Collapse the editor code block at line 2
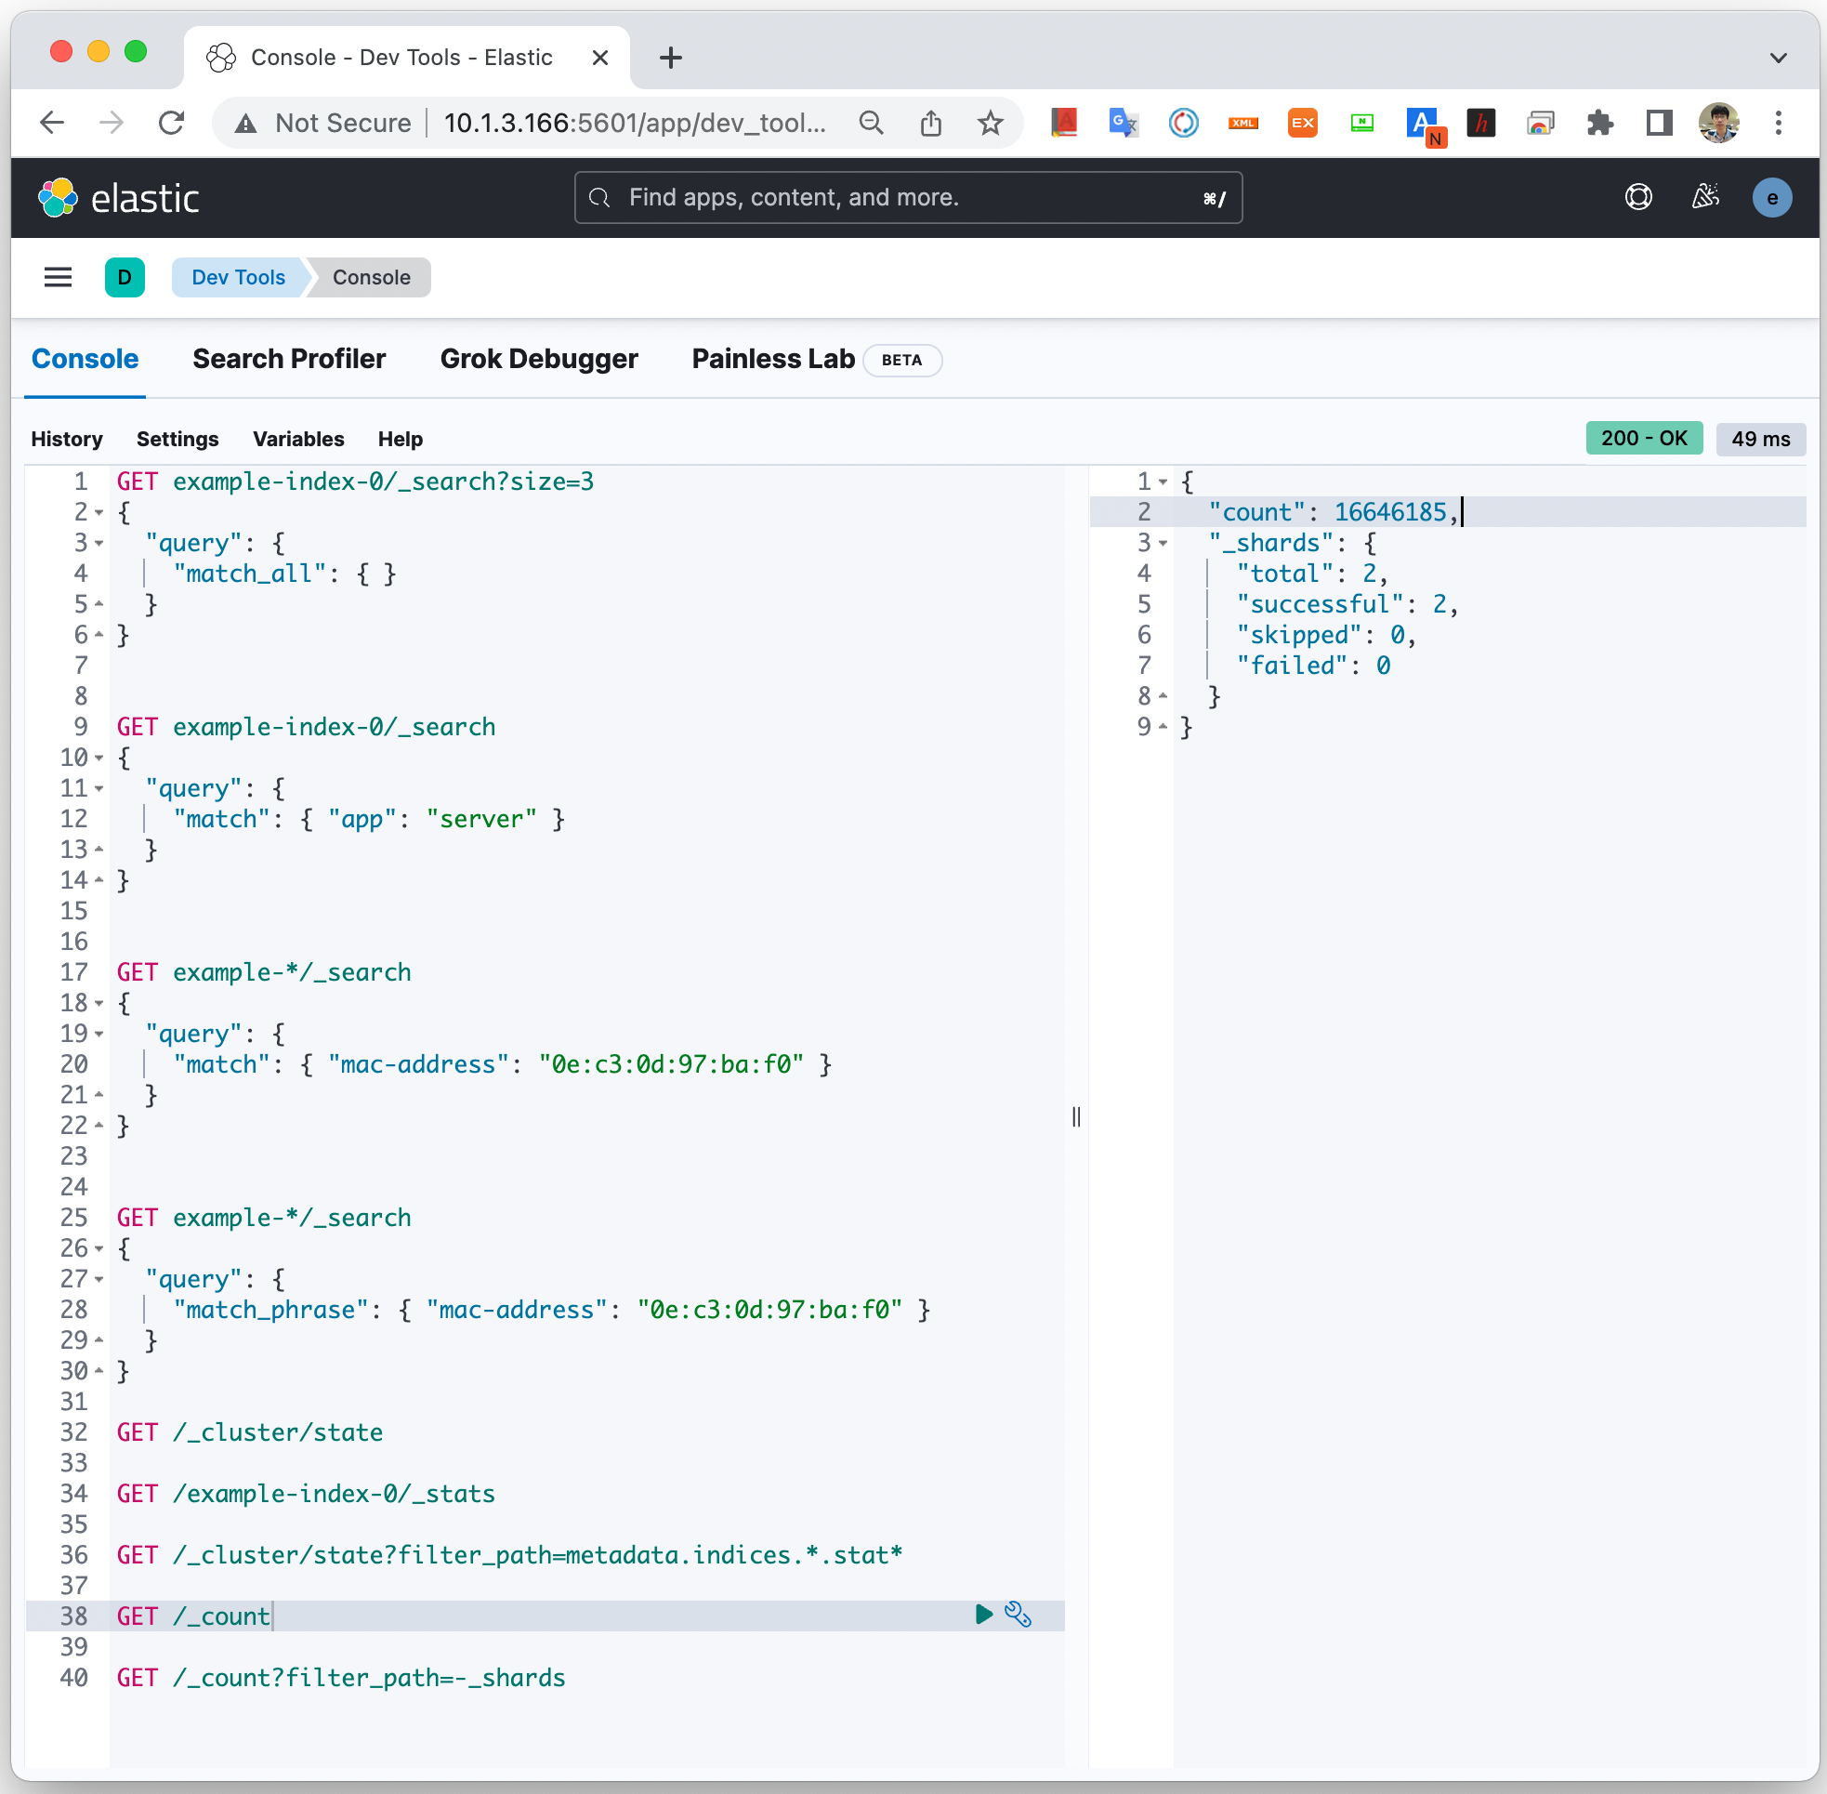The height and width of the screenshot is (1794, 1827). coord(99,512)
